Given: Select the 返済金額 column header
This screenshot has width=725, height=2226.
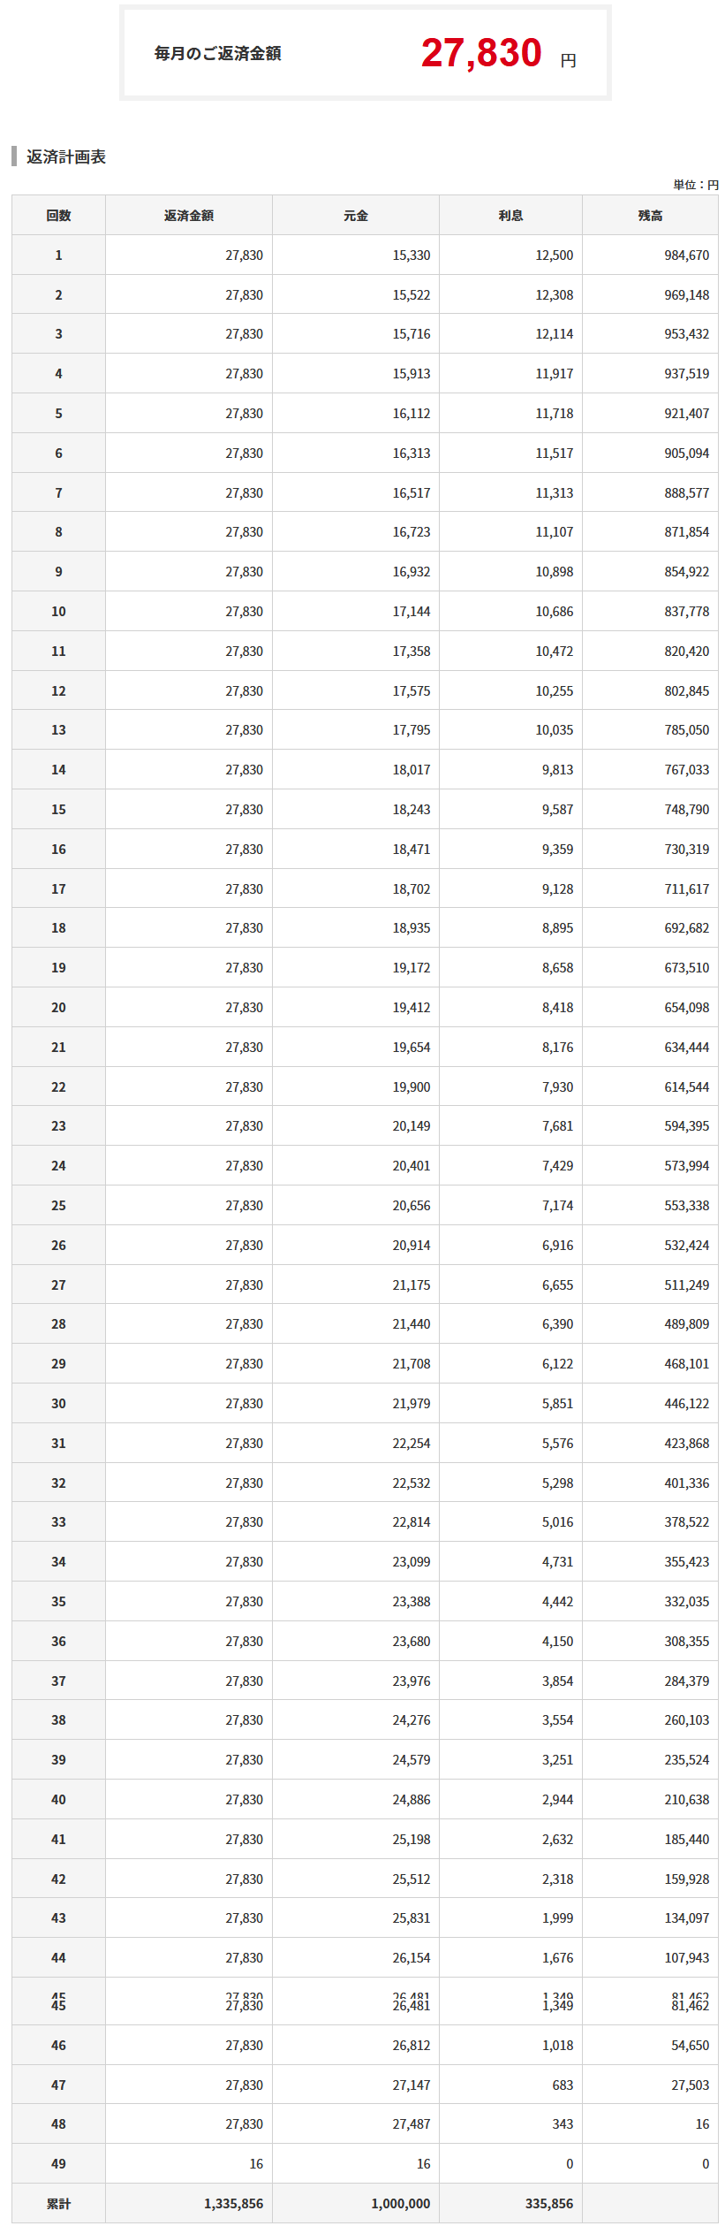Looking at the screenshot, I should tap(188, 216).
